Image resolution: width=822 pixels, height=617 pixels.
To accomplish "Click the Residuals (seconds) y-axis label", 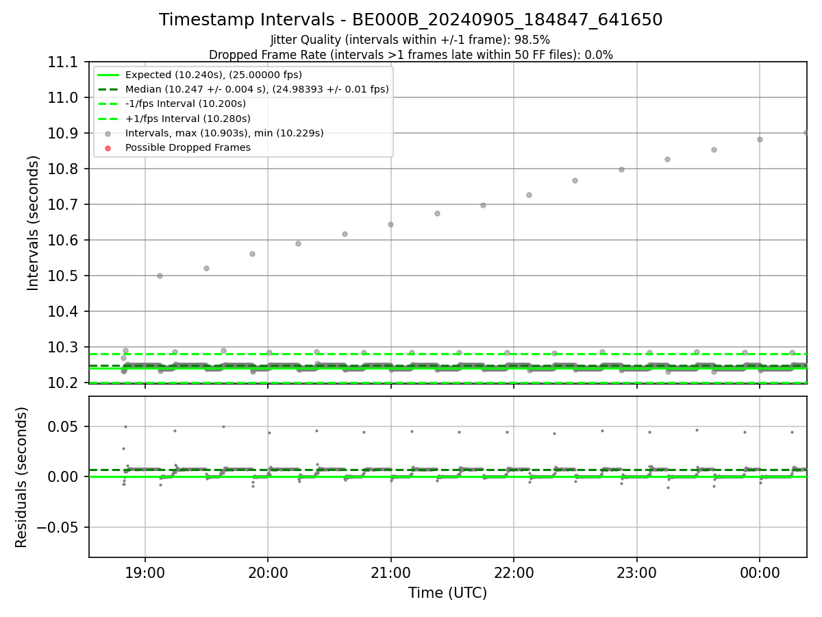I will [x=22, y=477].
